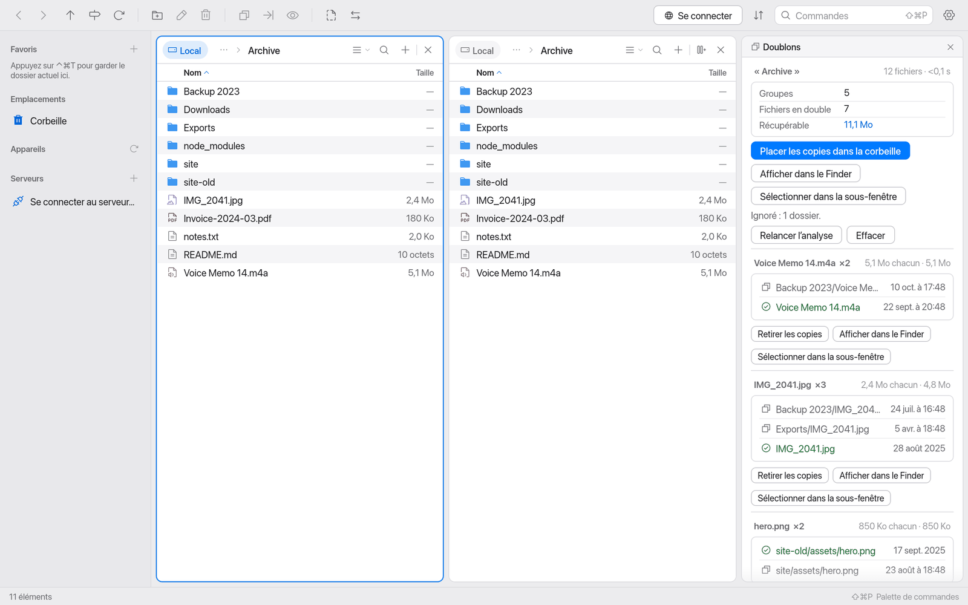
Task: Open settings gear icon
Action: [949, 15]
